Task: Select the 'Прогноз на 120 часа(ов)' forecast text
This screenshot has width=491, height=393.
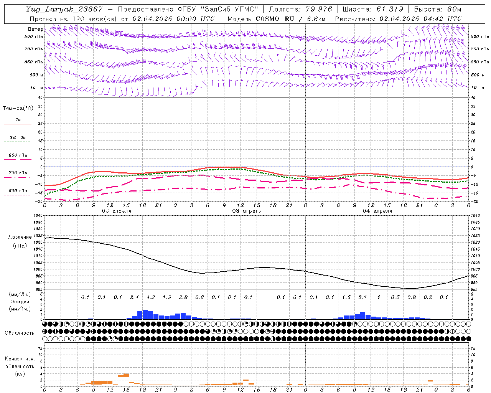Action: (74, 19)
